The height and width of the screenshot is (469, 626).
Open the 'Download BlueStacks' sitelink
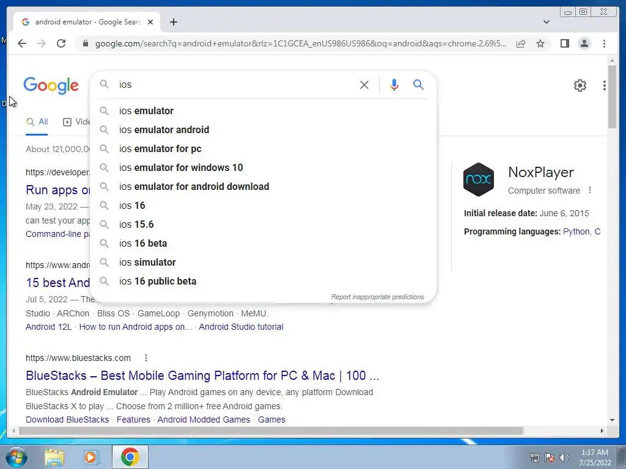click(67, 420)
